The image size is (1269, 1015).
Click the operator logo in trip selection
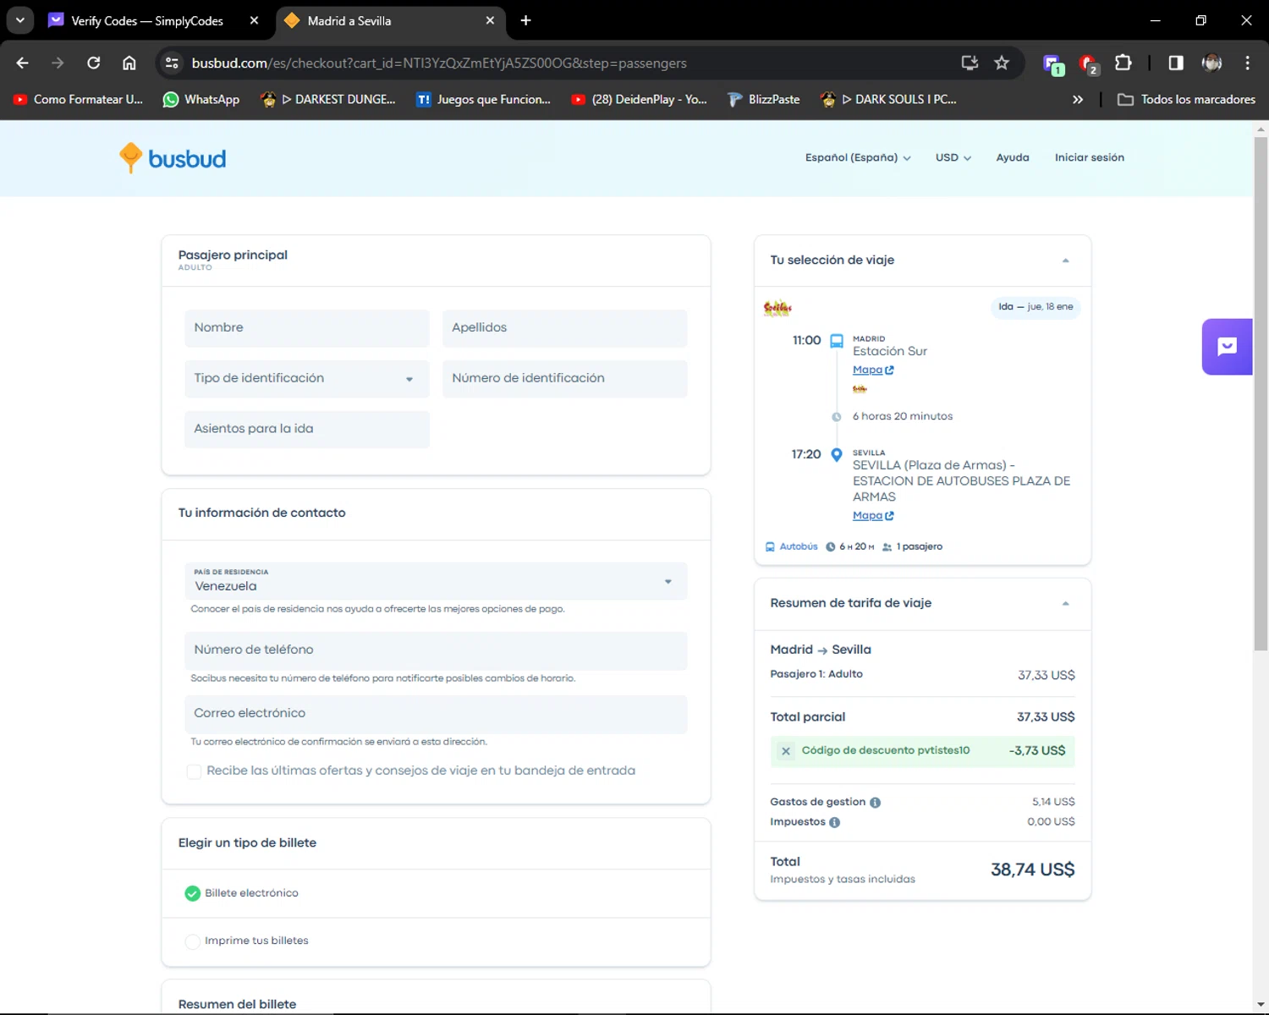pyautogui.click(x=777, y=308)
